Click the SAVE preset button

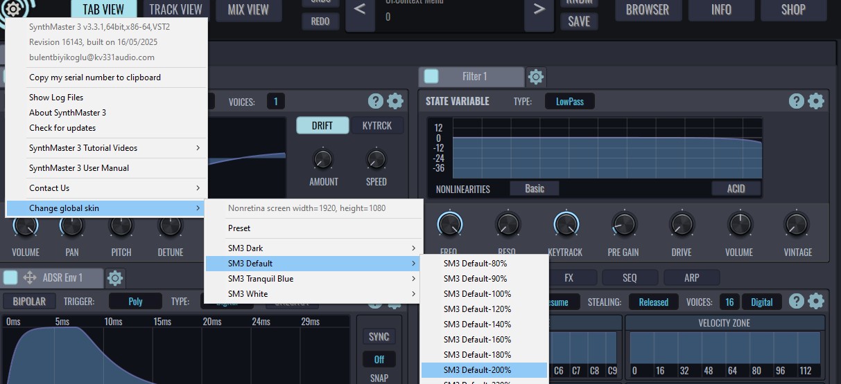tap(579, 21)
